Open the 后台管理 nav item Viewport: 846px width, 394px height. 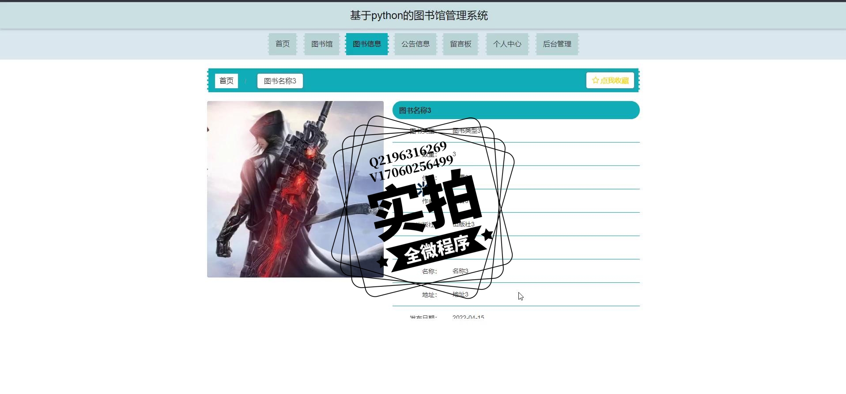coord(557,44)
